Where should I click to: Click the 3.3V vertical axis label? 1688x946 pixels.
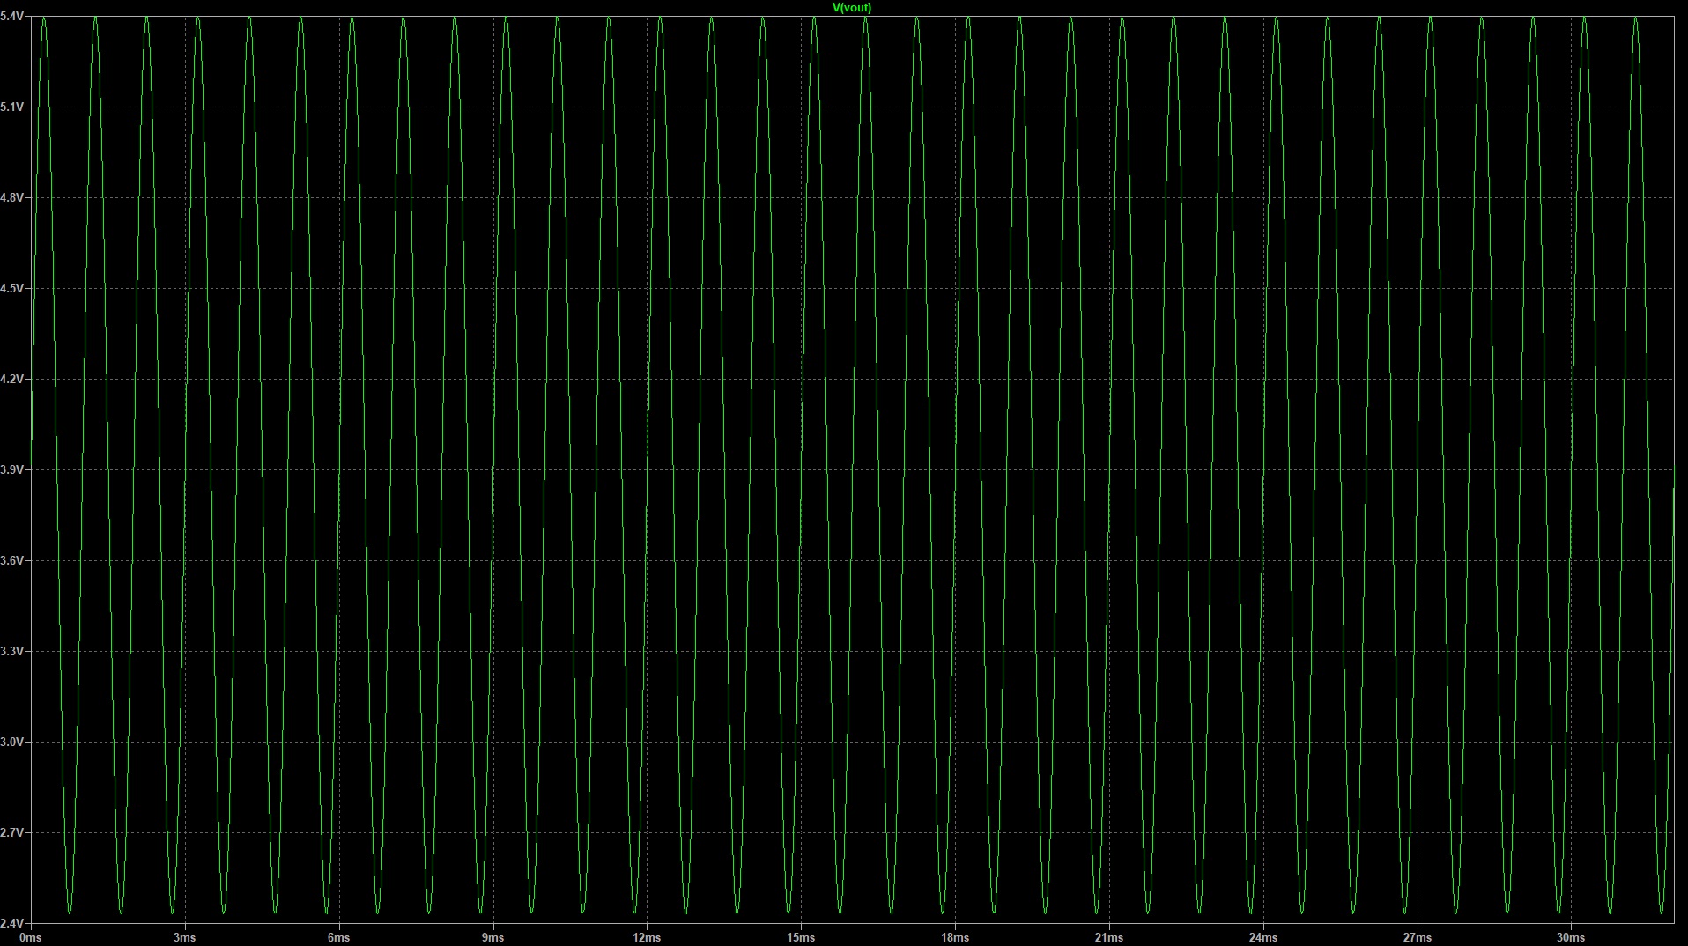coord(12,651)
